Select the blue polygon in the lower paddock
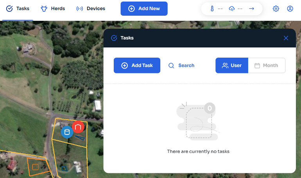 (x=64, y=168)
